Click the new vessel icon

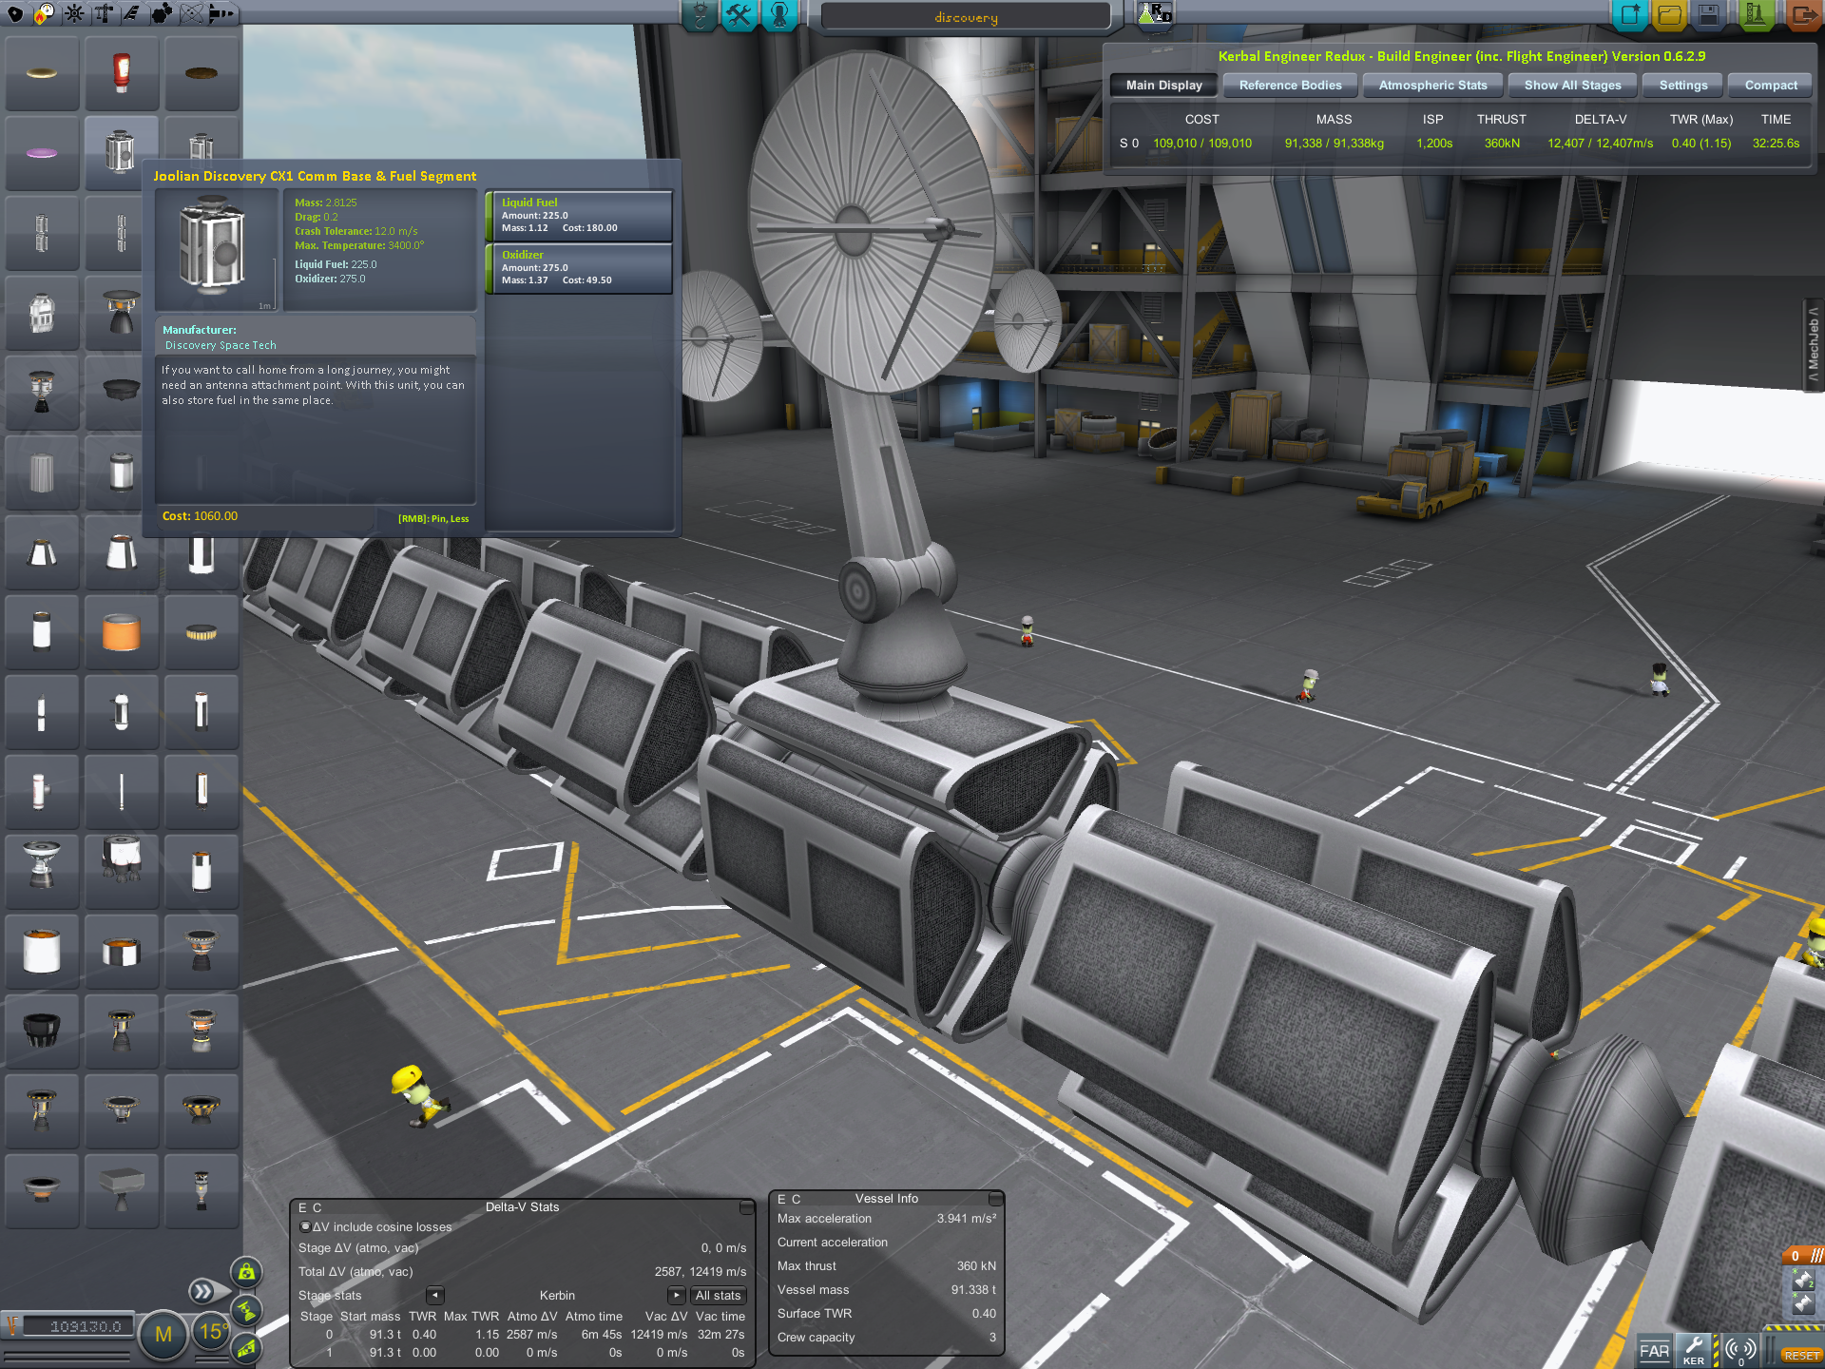(x=1630, y=15)
